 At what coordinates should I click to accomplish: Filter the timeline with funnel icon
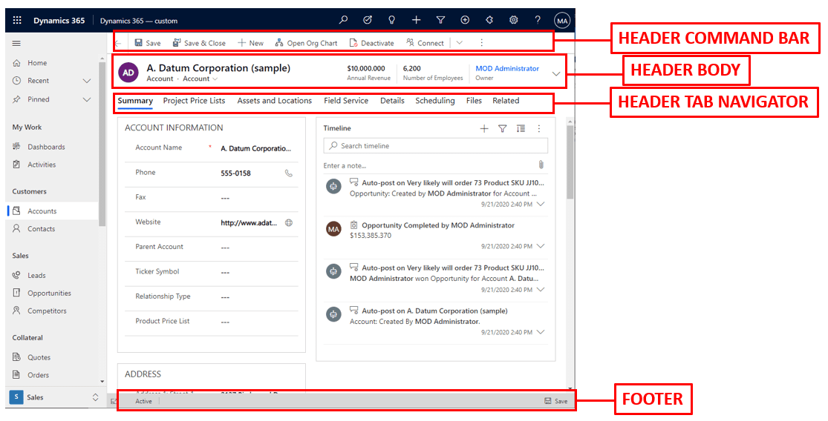click(502, 128)
